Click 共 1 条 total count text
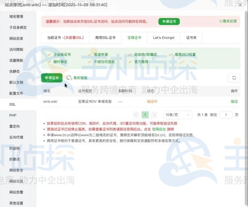Screen dimensions: 248x207 (x=202, y=115)
